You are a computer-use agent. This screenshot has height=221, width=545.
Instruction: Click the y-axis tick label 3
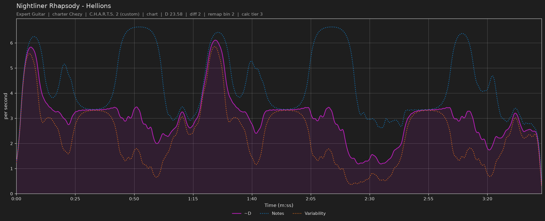coord(12,118)
